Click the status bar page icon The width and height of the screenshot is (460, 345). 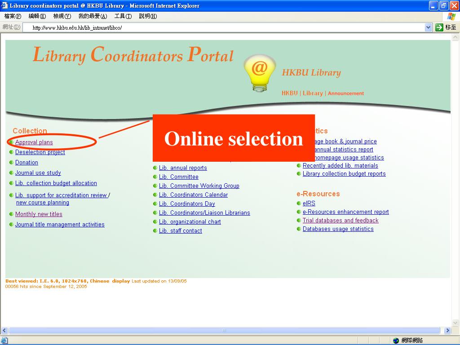pos(4,341)
